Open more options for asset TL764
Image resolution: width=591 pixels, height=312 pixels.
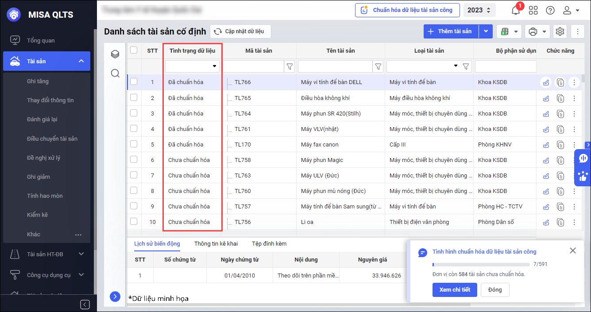point(574,113)
